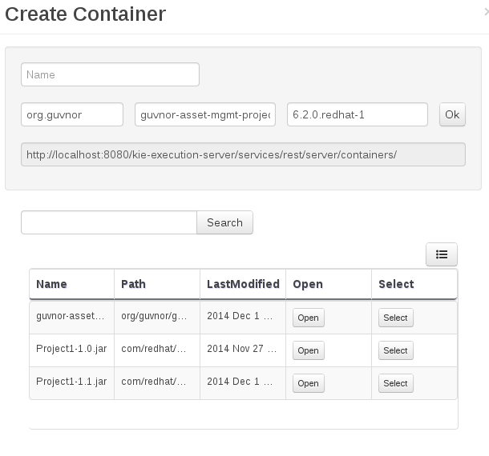The width and height of the screenshot is (489, 456).
Task: Click the kie-execution-server URL field
Action: [x=243, y=154]
